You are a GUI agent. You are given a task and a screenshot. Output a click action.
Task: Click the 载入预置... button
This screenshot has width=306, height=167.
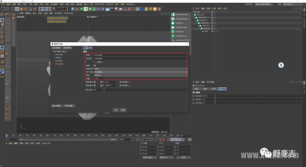pyautogui.click(x=57, y=106)
